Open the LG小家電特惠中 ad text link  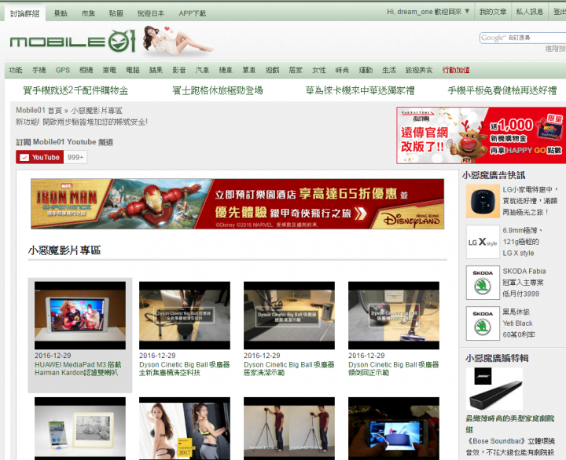pos(531,201)
